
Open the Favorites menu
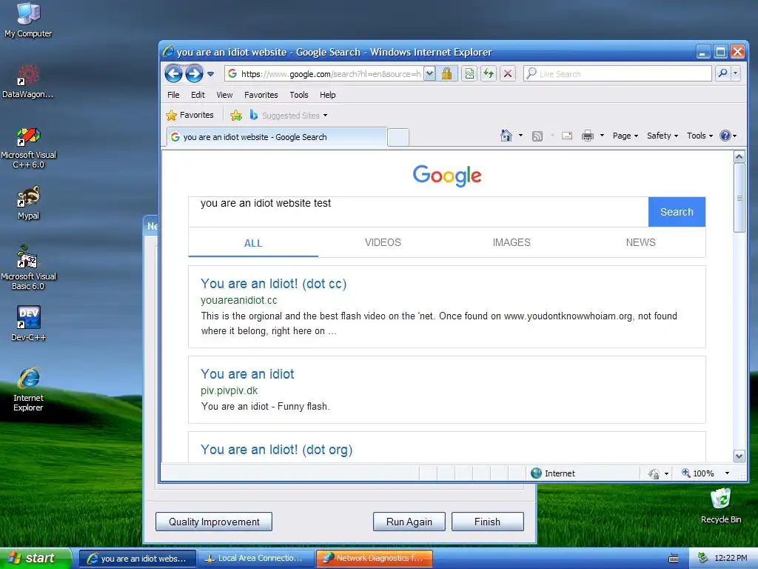point(261,95)
